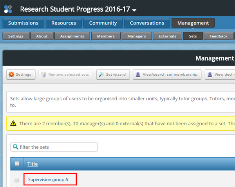Click the app logo in header

[8, 9]
